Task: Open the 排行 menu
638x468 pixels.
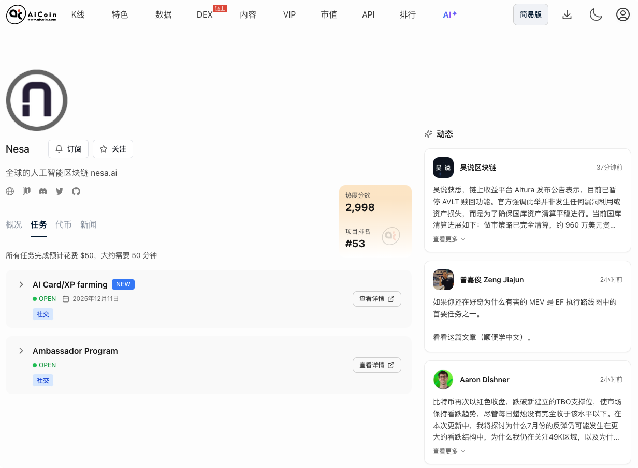Action: [408, 14]
